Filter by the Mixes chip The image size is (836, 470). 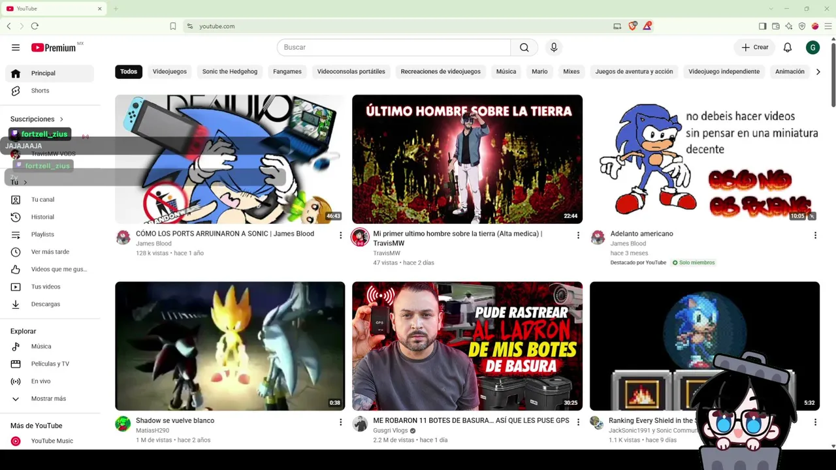pyautogui.click(x=571, y=72)
